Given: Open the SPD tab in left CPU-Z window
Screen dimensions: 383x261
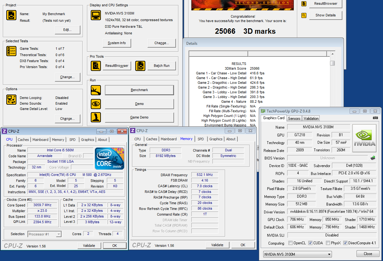Looking at the screenshot, I should [73, 140].
